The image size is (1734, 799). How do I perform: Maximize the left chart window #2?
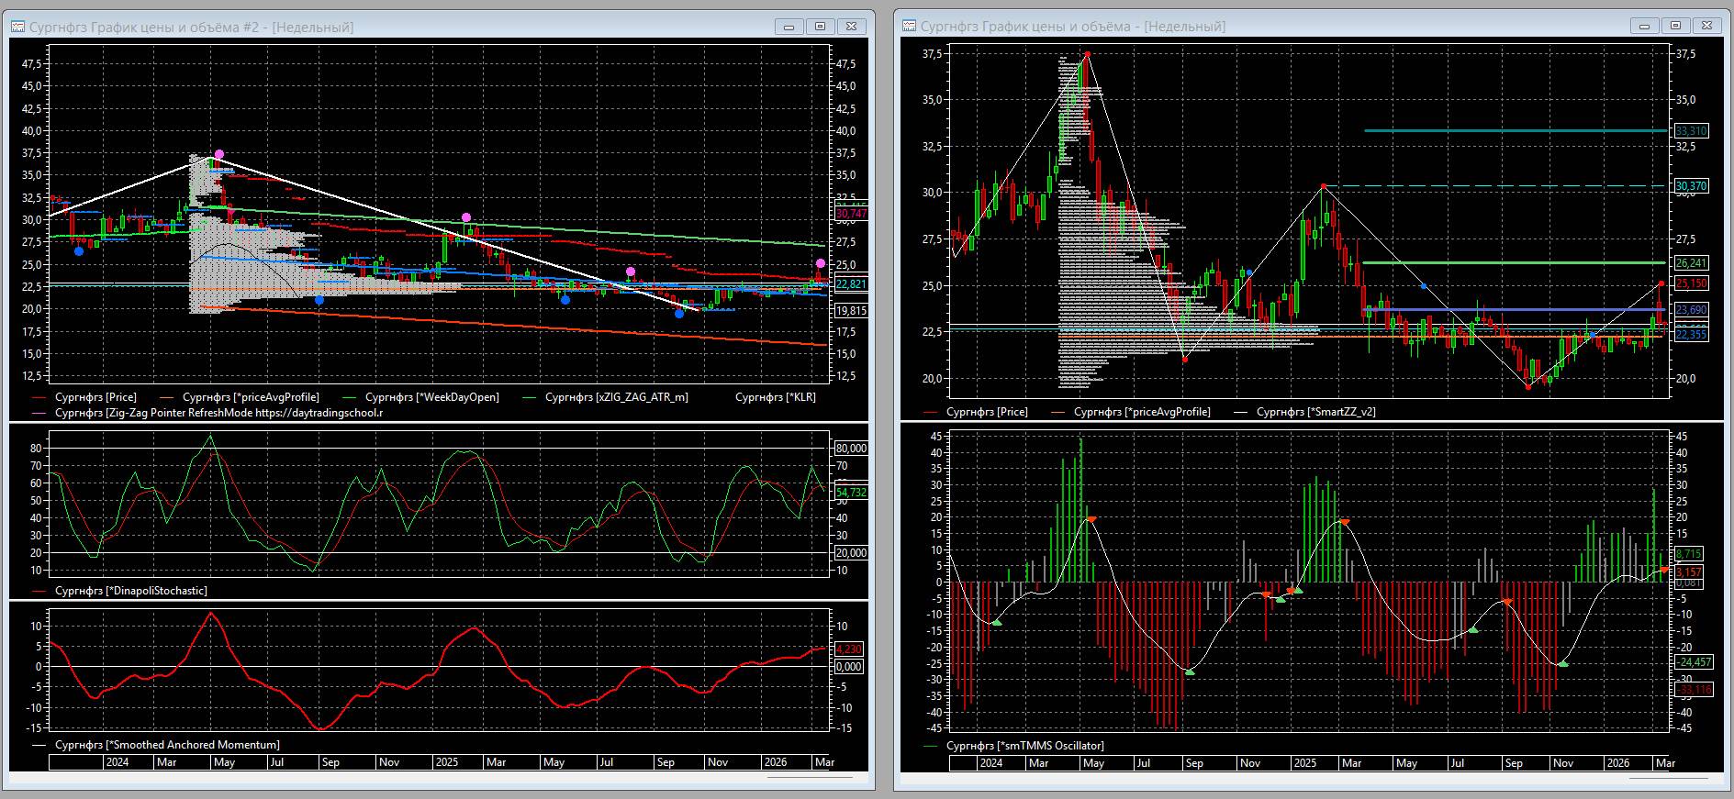point(820,27)
